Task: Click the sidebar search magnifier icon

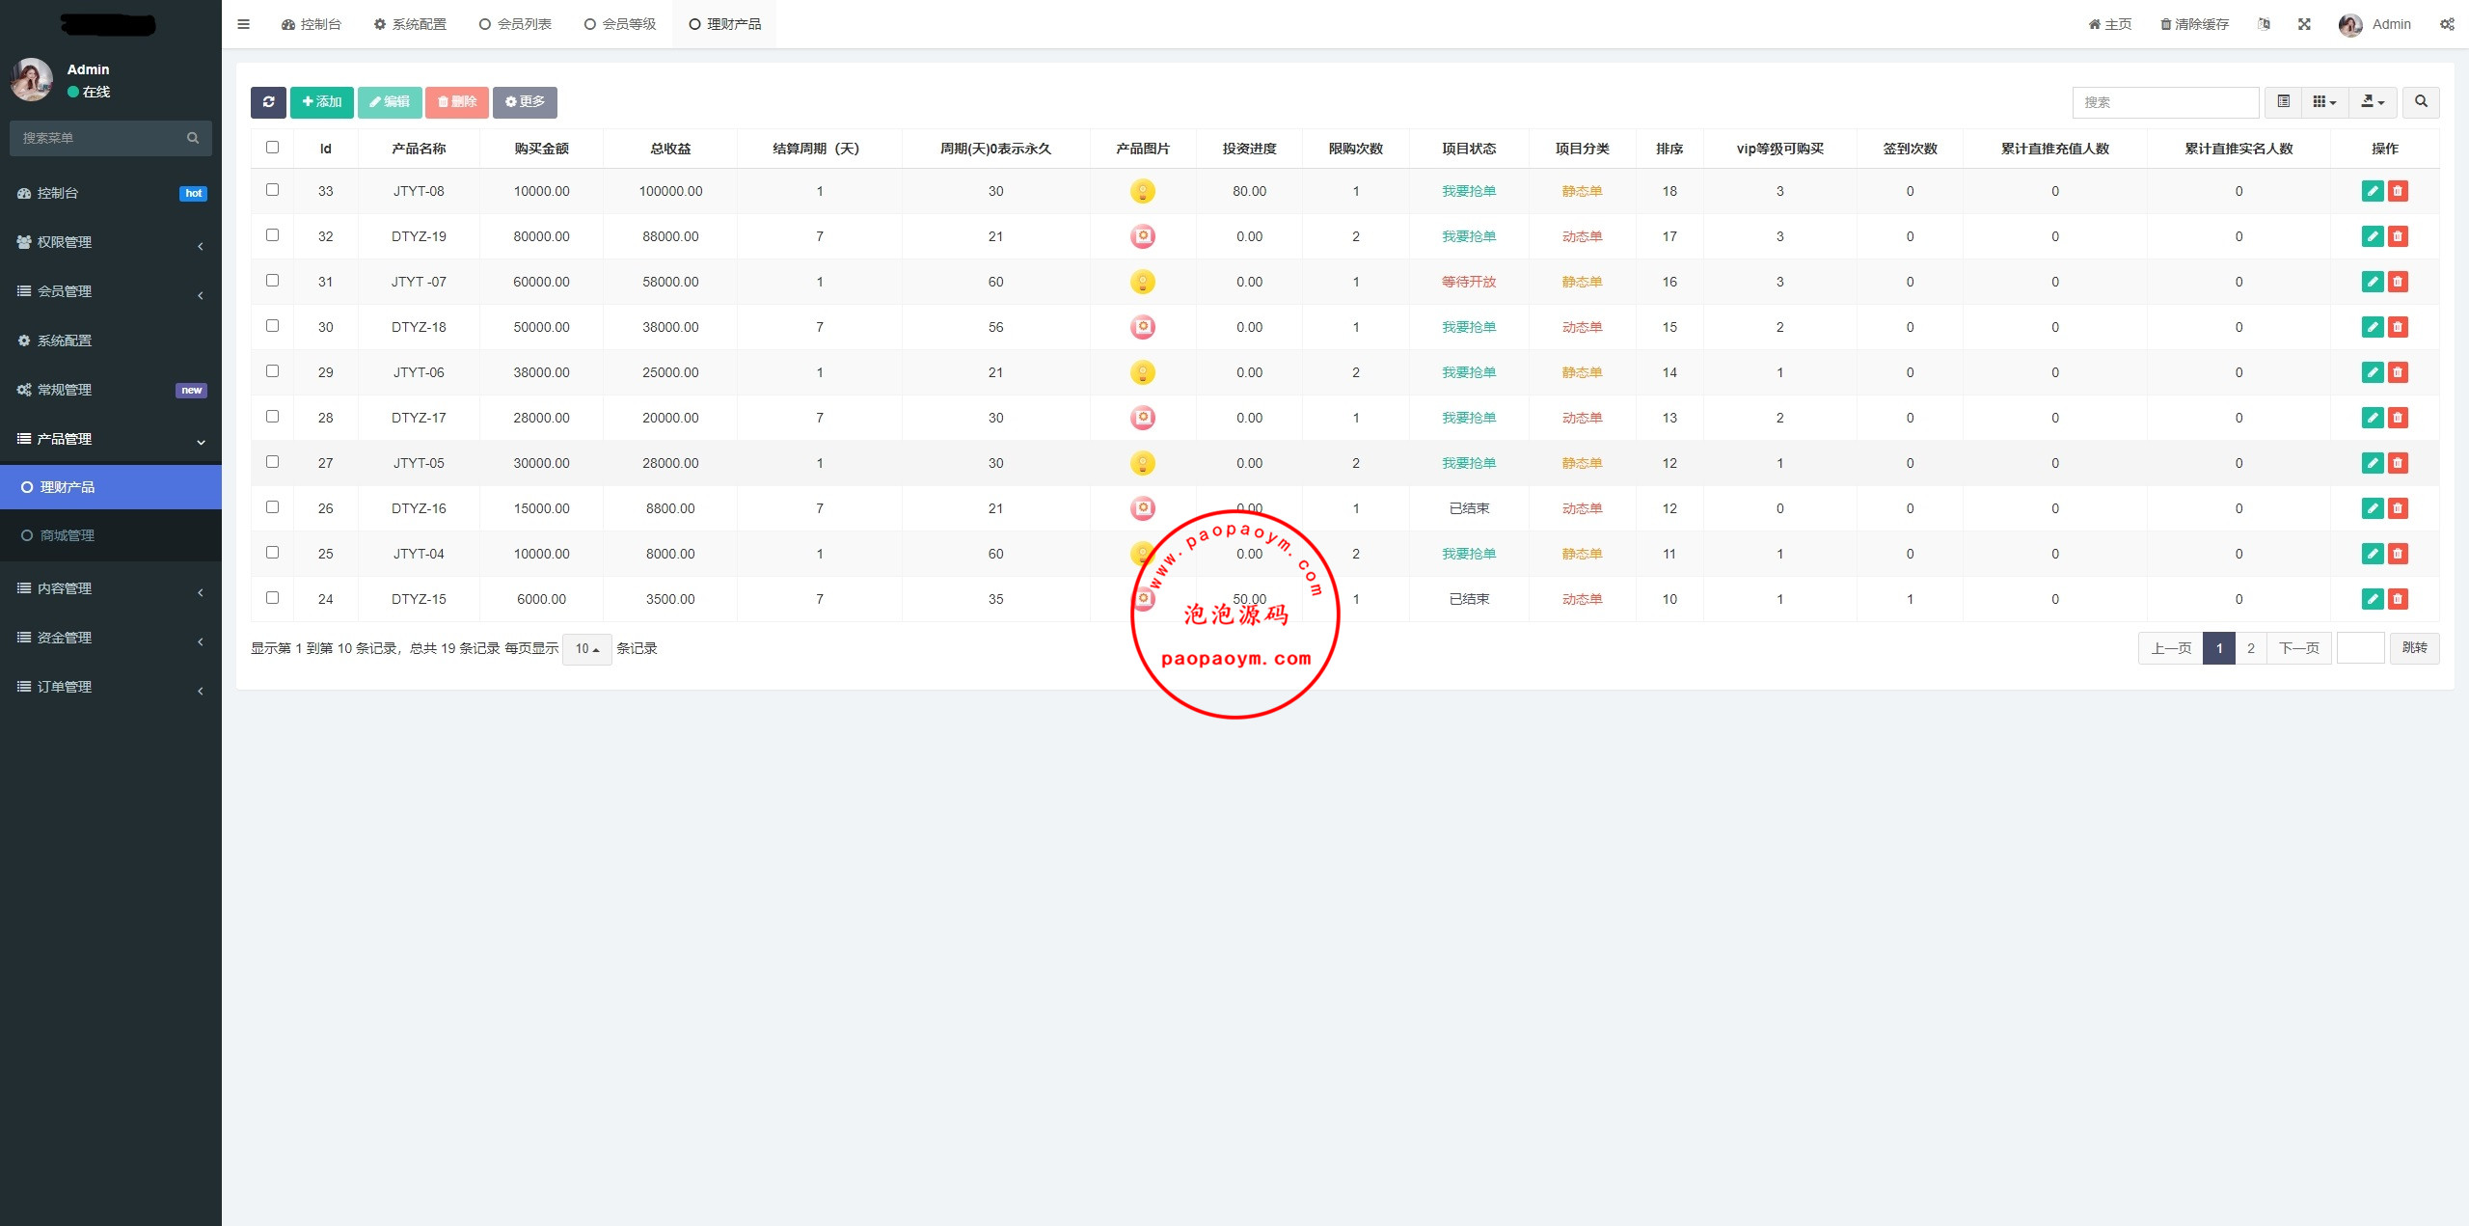Action: [193, 138]
